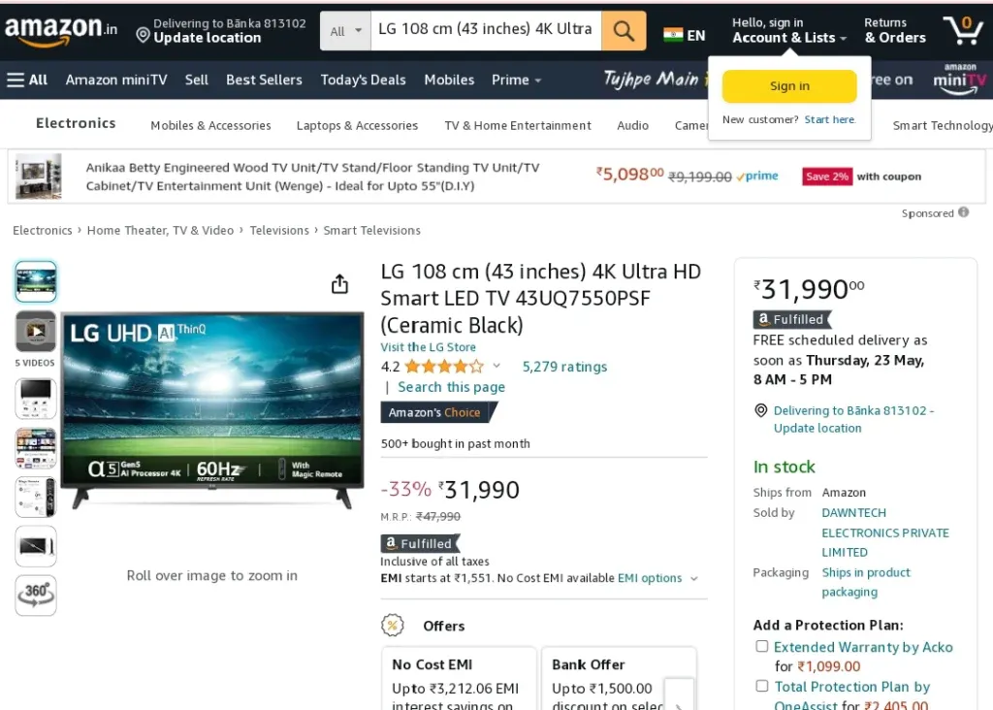993x710 pixels.
Task: Show next offers with carousel arrow
Action: click(x=679, y=694)
